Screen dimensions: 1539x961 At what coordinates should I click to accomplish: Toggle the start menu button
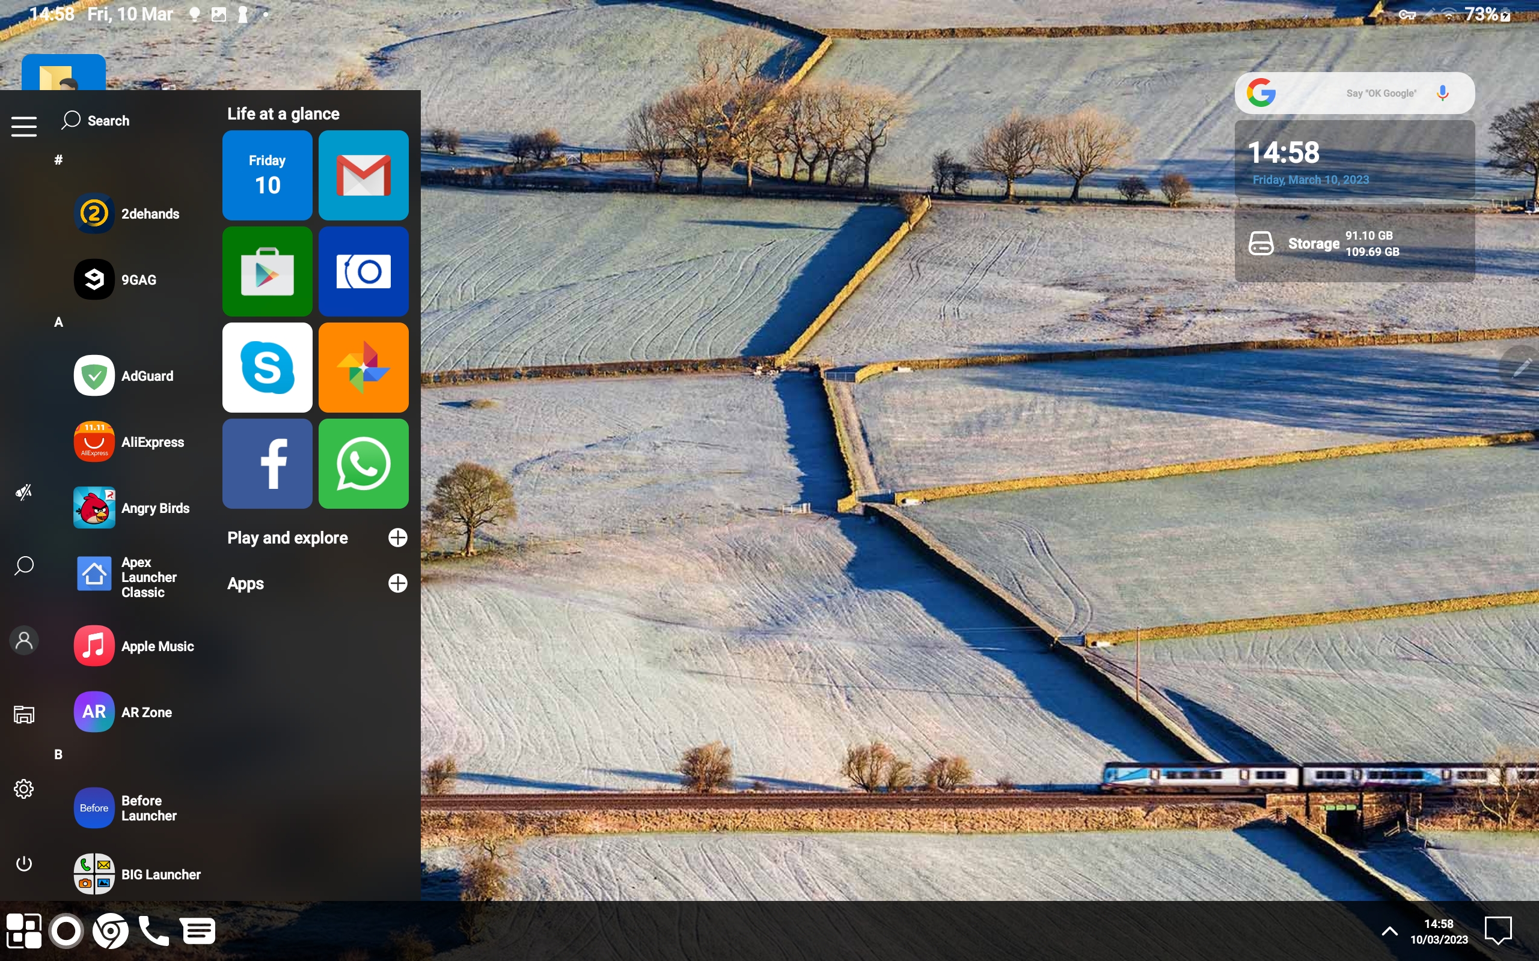(x=24, y=932)
